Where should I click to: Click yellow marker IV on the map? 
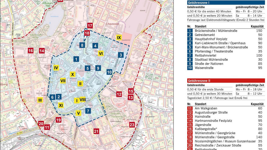(x=56, y=68)
